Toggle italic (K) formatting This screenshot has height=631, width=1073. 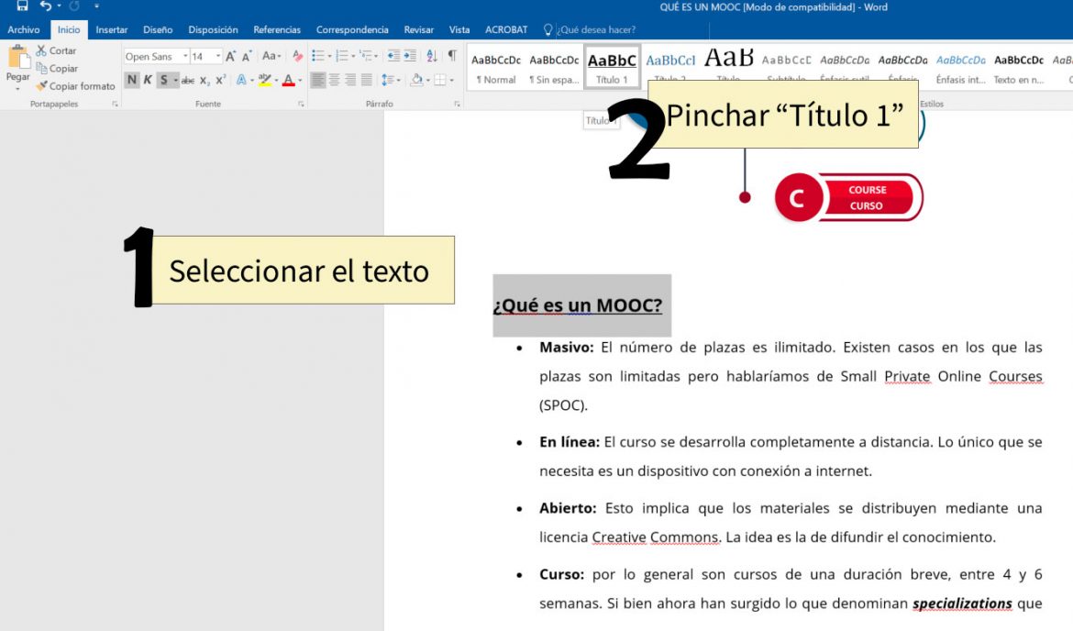pos(148,80)
